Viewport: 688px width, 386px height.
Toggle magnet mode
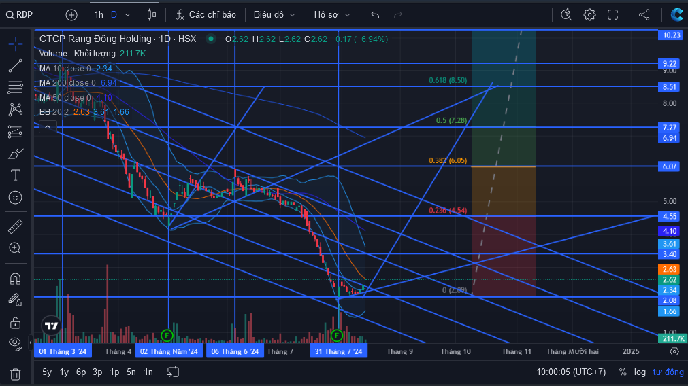pyautogui.click(x=16, y=279)
